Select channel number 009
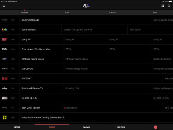This screenshot has width=173, height=130. tap(13, 20)
